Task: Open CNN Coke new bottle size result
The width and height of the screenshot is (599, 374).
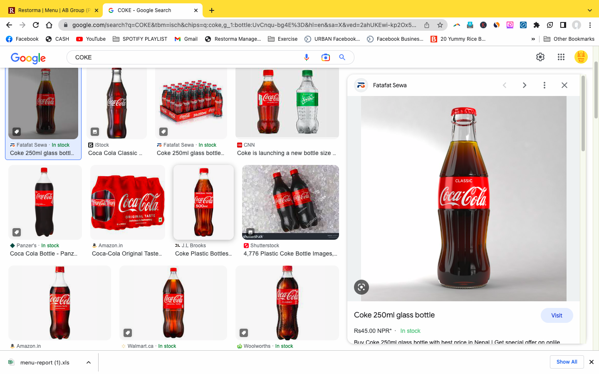Action: tap(287, 153)
